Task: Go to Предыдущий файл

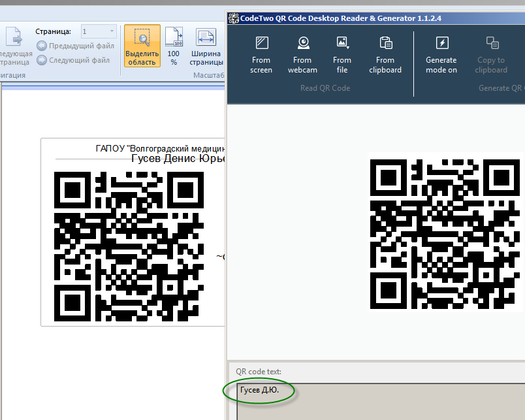Action: coord(75,46)
